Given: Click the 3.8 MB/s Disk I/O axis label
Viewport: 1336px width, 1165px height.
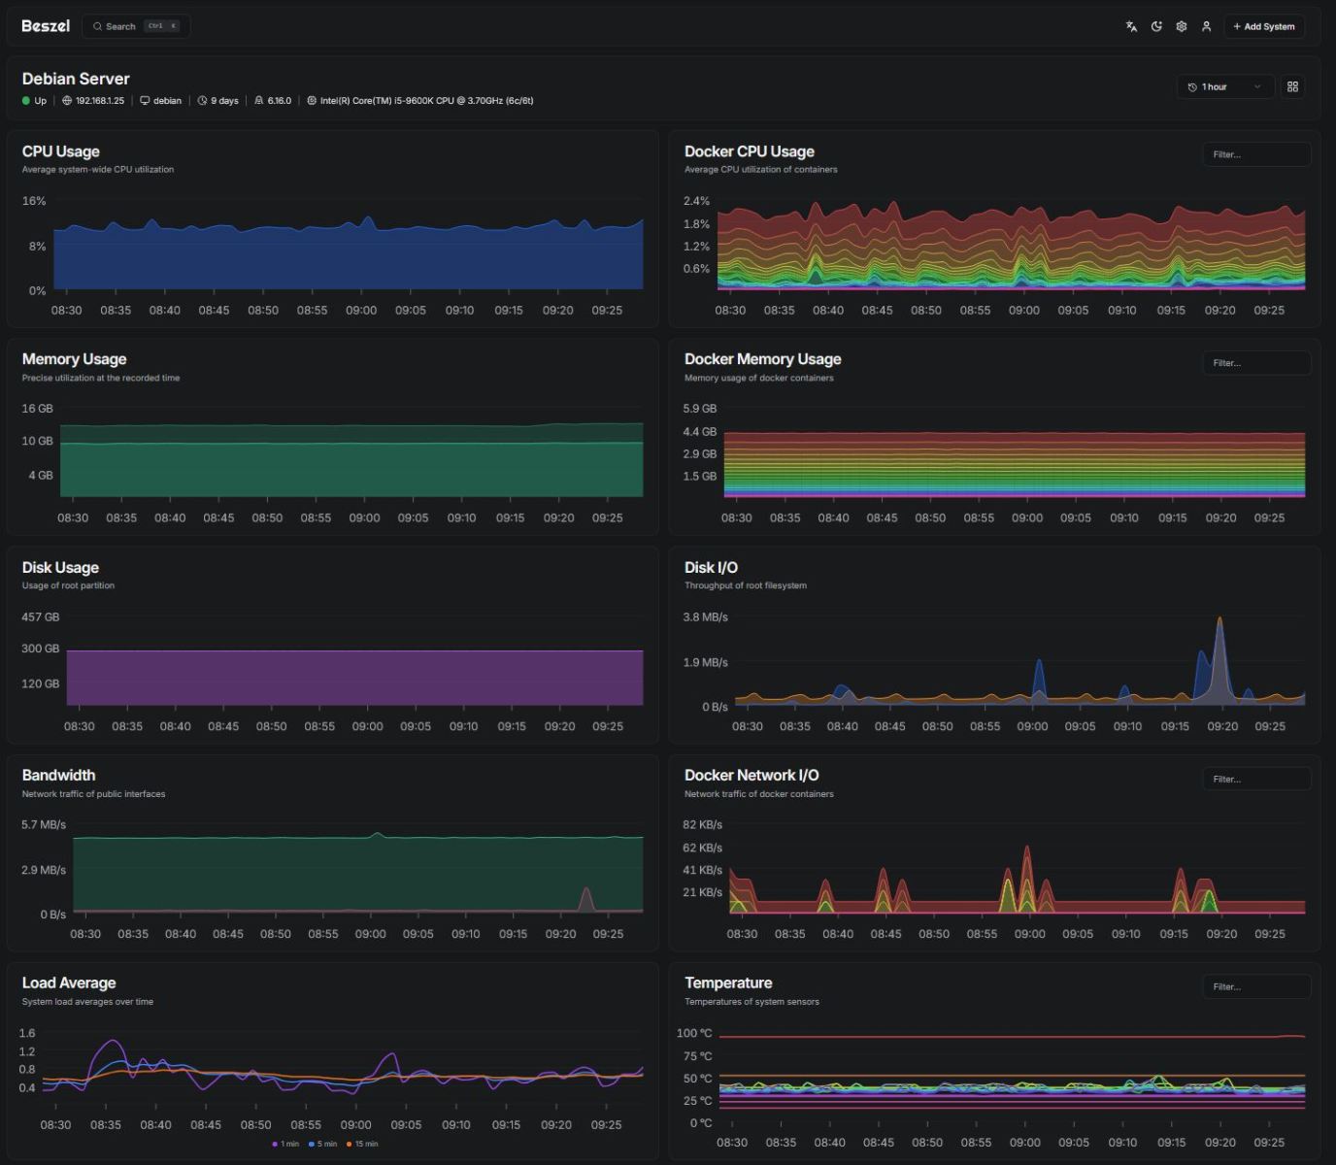Looking at the screenshot, I should [x=706, y=617].
